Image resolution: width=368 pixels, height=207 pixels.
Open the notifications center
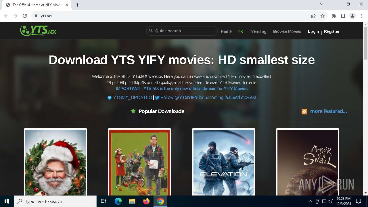point(359,201)
